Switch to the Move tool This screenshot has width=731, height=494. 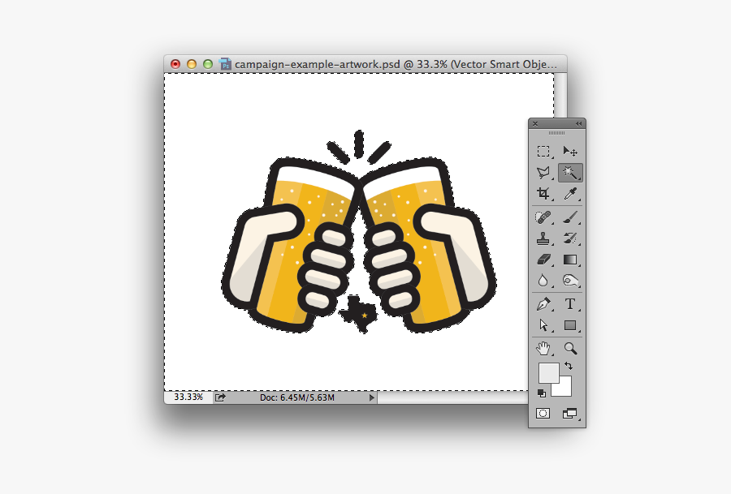tap(569, 151)
